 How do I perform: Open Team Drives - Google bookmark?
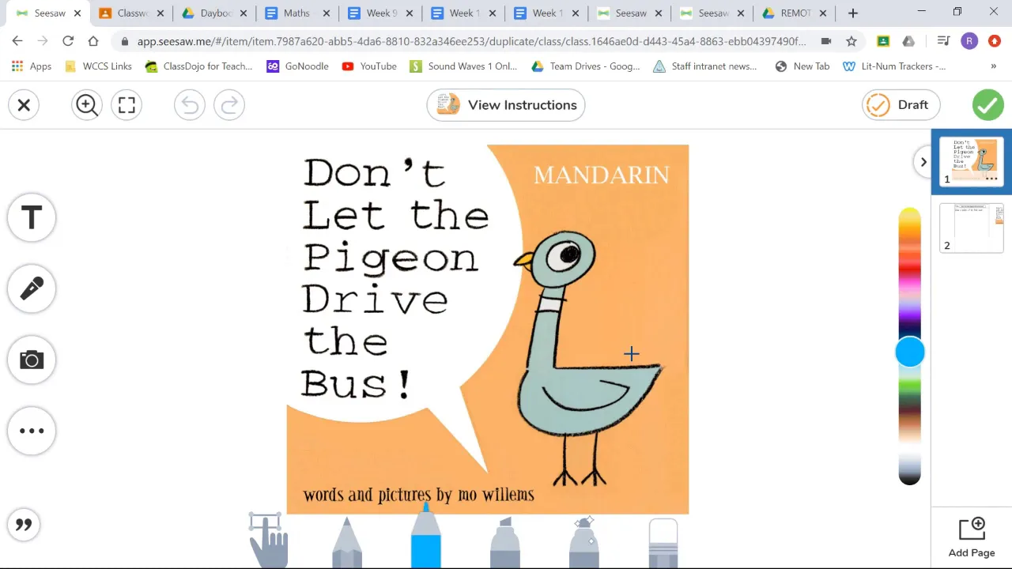[x=586, y=66]
